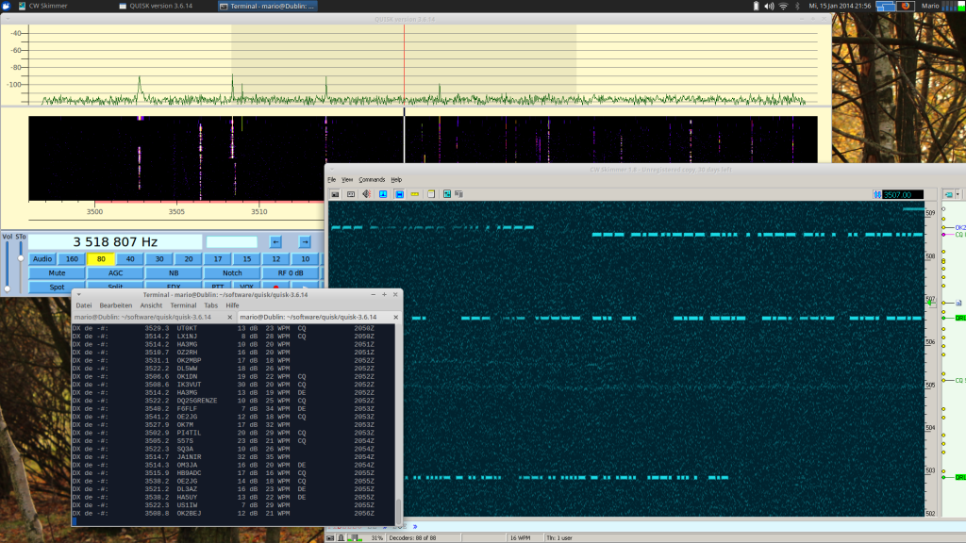The image size is (966, 543).
Task: Click the notepad icon in Skimmer toolbar
Action: [431, 194]
